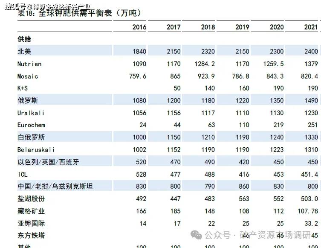Click the 盐湖股份 row label

pyautogui.click(x=31, y=198)
